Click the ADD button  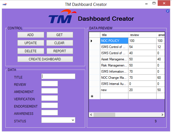[31, 35]
